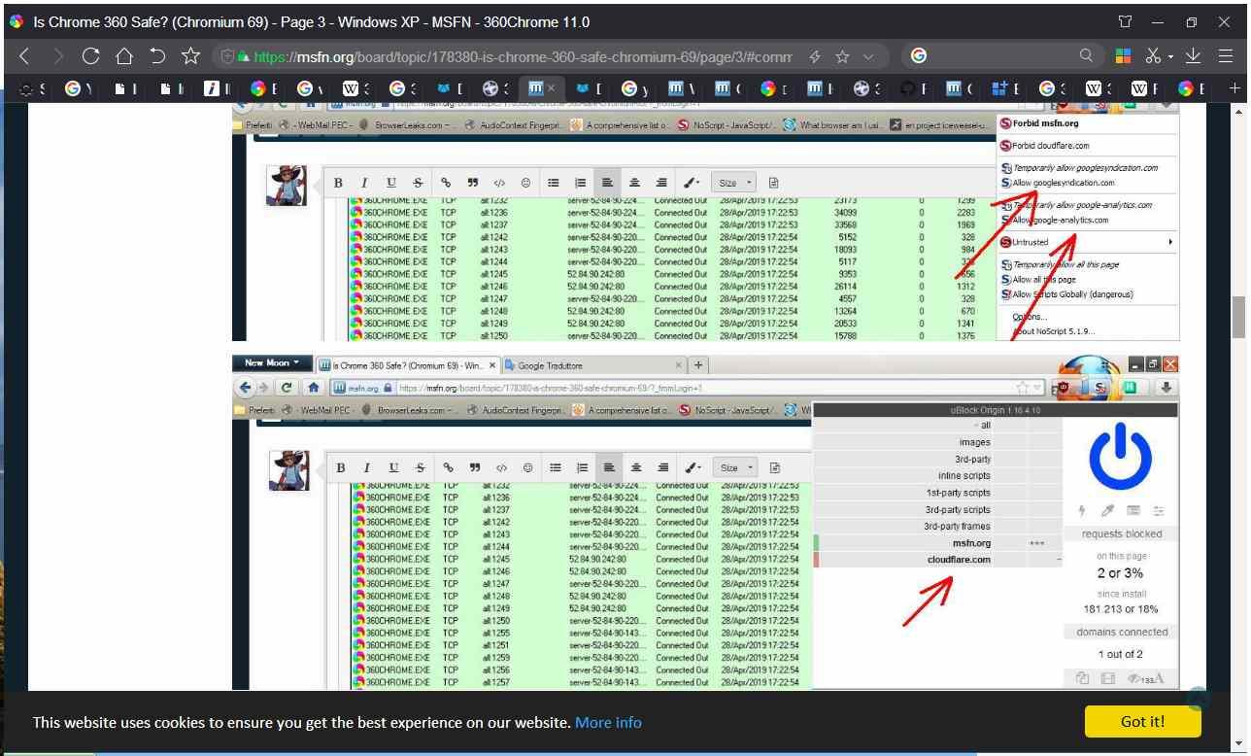Open the home page via house icon

pos(124,56)
